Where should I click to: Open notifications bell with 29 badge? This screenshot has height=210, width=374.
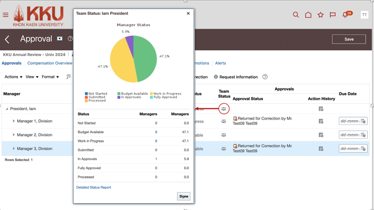pyautogui.click(x=345, y=15)
